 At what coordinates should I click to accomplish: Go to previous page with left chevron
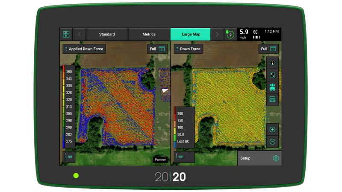pos(80,34)
